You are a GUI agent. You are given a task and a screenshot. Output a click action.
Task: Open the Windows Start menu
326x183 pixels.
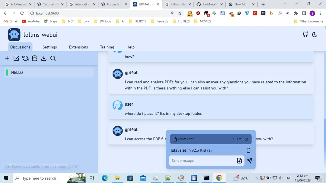6,178
